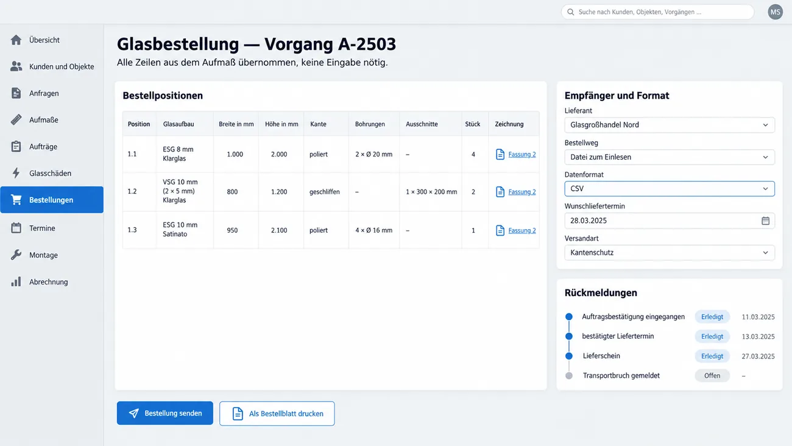The image size is (792, 446).
Task: Click the Offen badge for Transportbruch
Action: pyautogui.click(x=712, y=376)
